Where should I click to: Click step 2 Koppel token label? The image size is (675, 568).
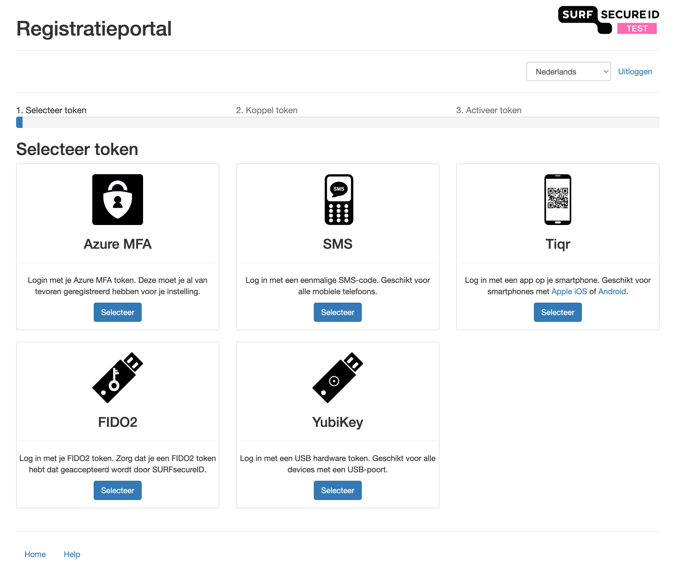click(266, 110)
